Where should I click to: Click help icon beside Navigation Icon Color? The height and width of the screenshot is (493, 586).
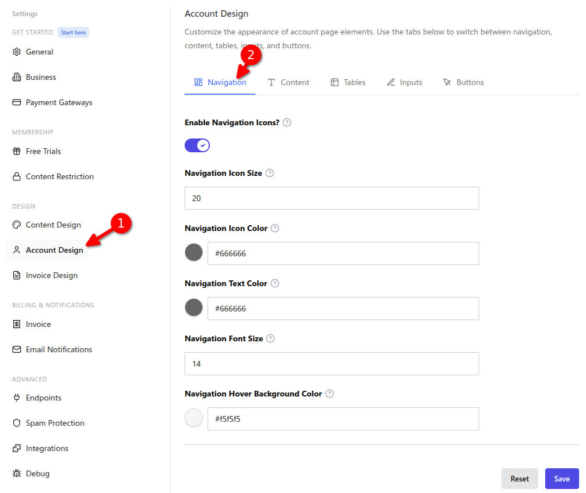275,228
